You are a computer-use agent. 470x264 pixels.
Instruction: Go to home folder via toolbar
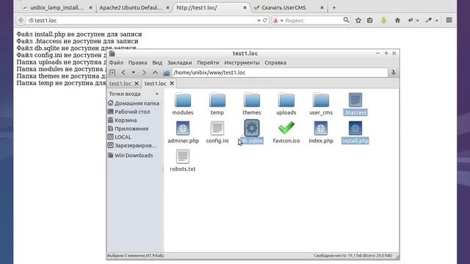[167, 73]
